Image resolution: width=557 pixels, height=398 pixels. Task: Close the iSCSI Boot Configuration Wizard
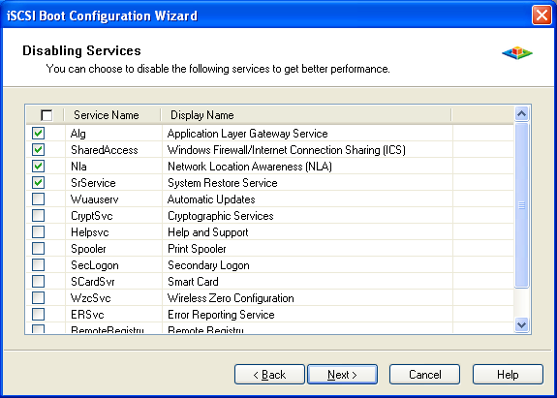tap(542, 15)
